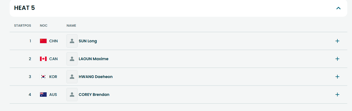352x111 pixels.
Task: Expand SUN Long row with plus icon
Action: [x=337, y=41]
